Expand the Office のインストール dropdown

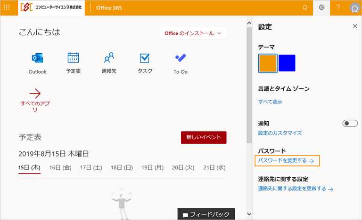tap(193, 33)
